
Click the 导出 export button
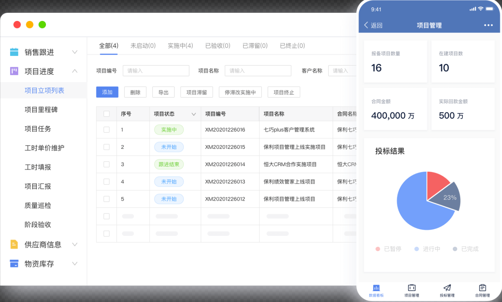pyautogui.click(x=163, y=92)
